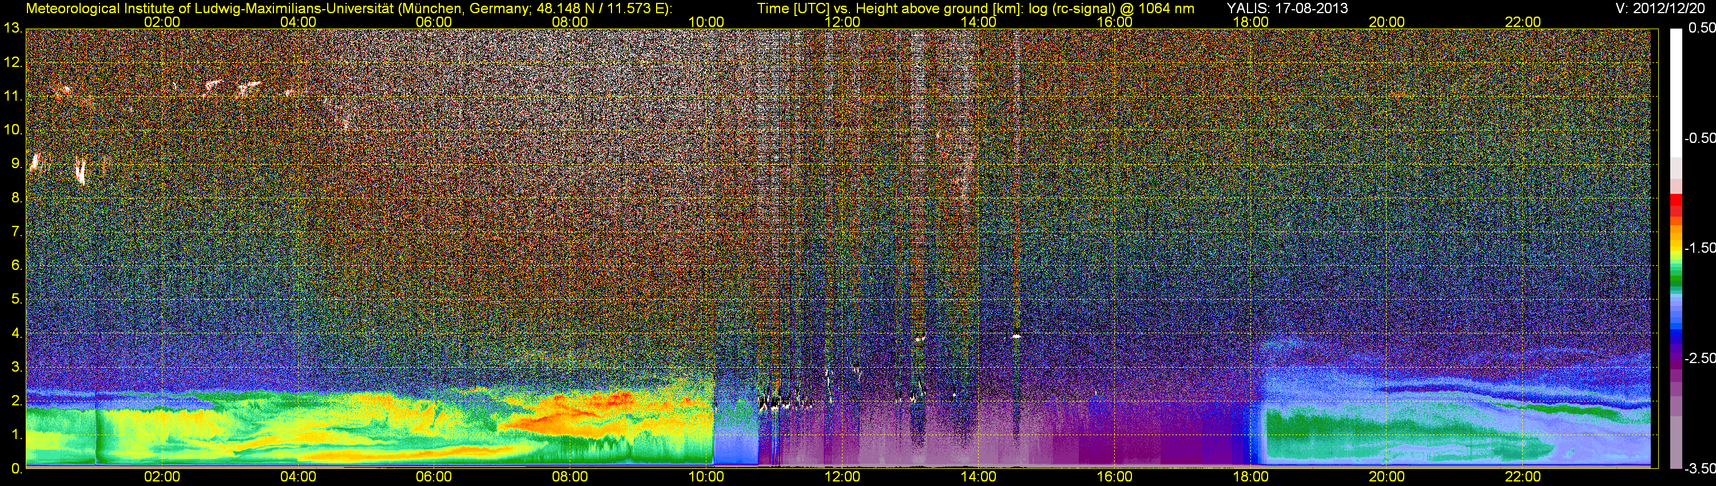Click the '9.' height axis label
This screenshot has width=1716, height=486.
(16, 164)
